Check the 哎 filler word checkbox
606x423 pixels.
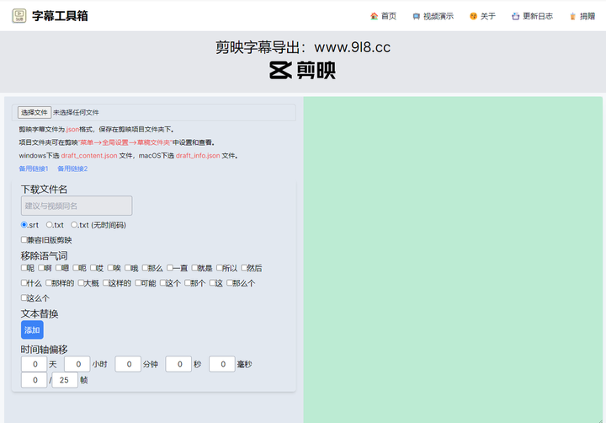93,267
